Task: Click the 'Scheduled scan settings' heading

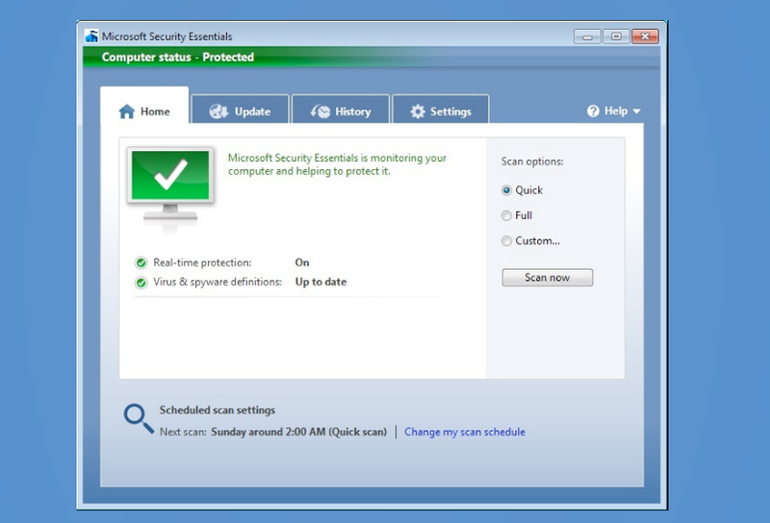Action: 218,411
